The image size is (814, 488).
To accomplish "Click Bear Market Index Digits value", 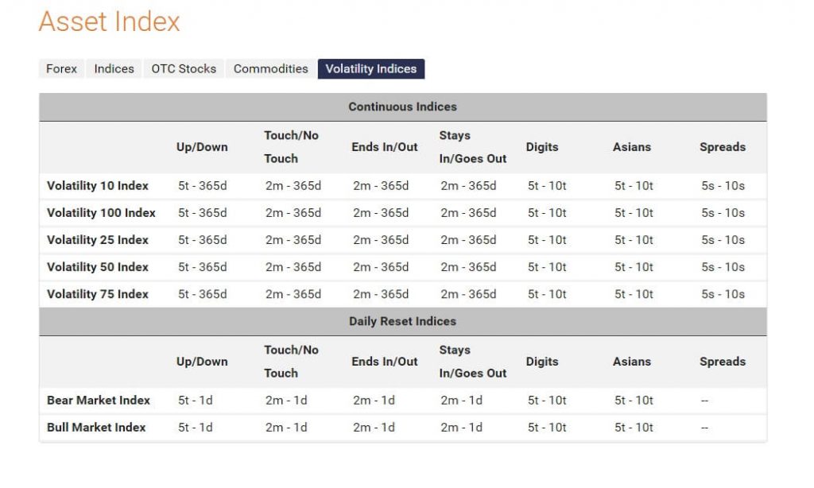I will [x=547, y=401].
